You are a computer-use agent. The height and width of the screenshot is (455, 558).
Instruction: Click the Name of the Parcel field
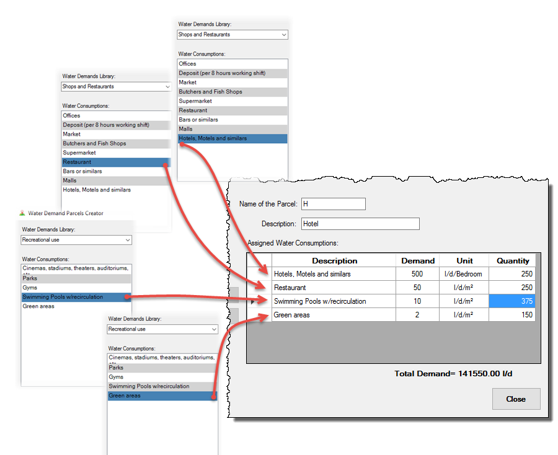click(x=333, y=204)
